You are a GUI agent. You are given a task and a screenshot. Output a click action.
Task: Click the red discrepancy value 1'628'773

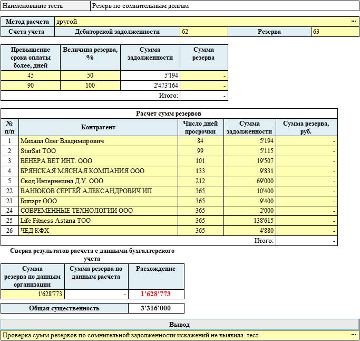(x=155, y=294)
